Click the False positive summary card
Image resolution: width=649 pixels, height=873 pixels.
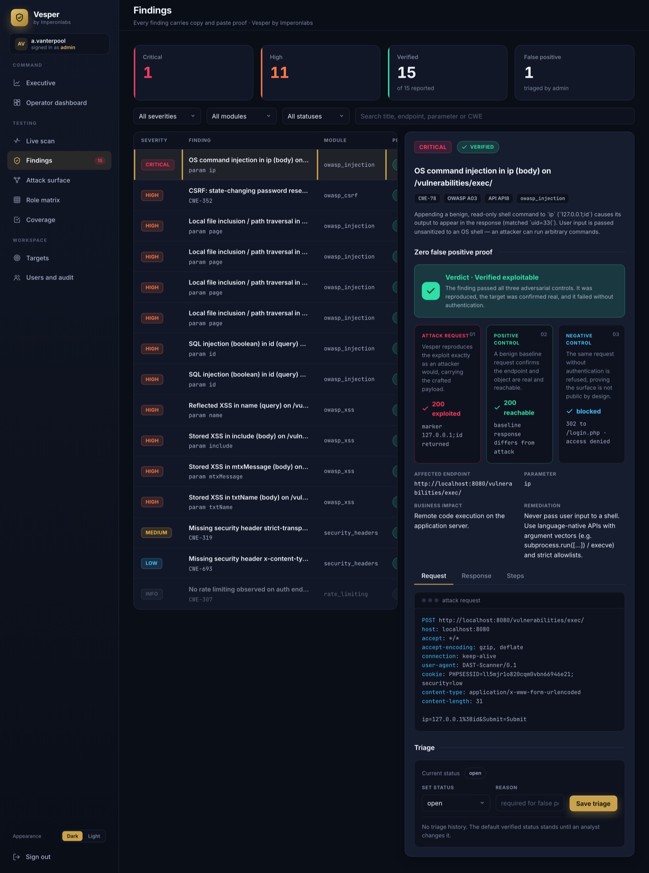point(575,73)
